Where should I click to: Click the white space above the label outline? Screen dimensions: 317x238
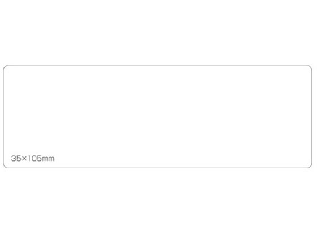point(158,32)
